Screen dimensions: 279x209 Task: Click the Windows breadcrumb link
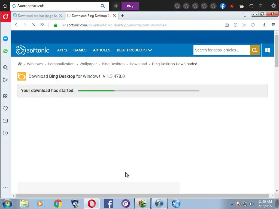point(35,64)
